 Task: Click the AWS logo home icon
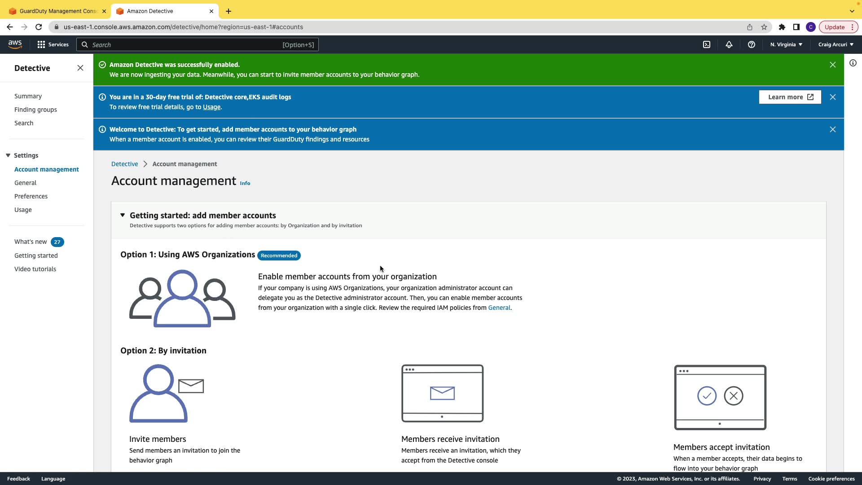tap(15, 44)
